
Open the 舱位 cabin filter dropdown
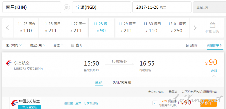pyautogui.click(x=58, y=45)
